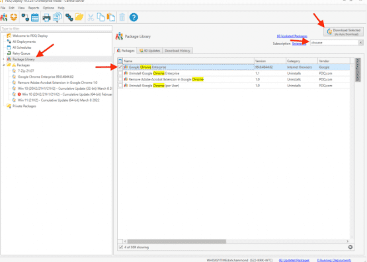Open the Reports menu
Viewport: 367px width, 262px height.
[34, 8]
